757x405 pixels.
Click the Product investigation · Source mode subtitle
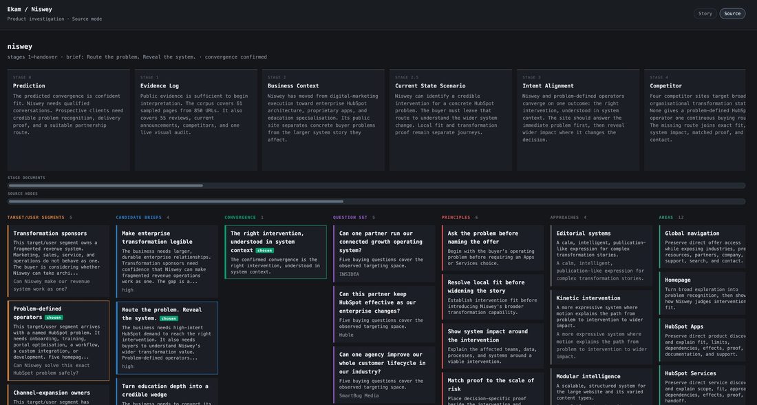pos(54,19)
